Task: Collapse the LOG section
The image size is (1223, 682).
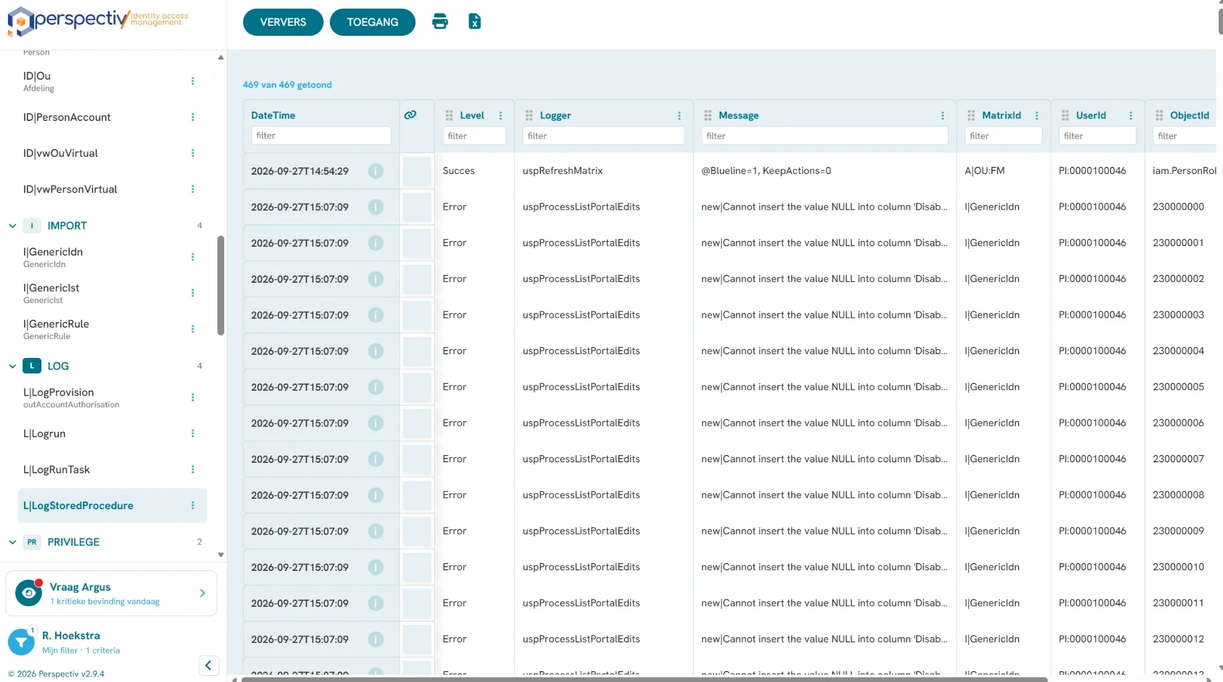Action: [x=12, y=366]
